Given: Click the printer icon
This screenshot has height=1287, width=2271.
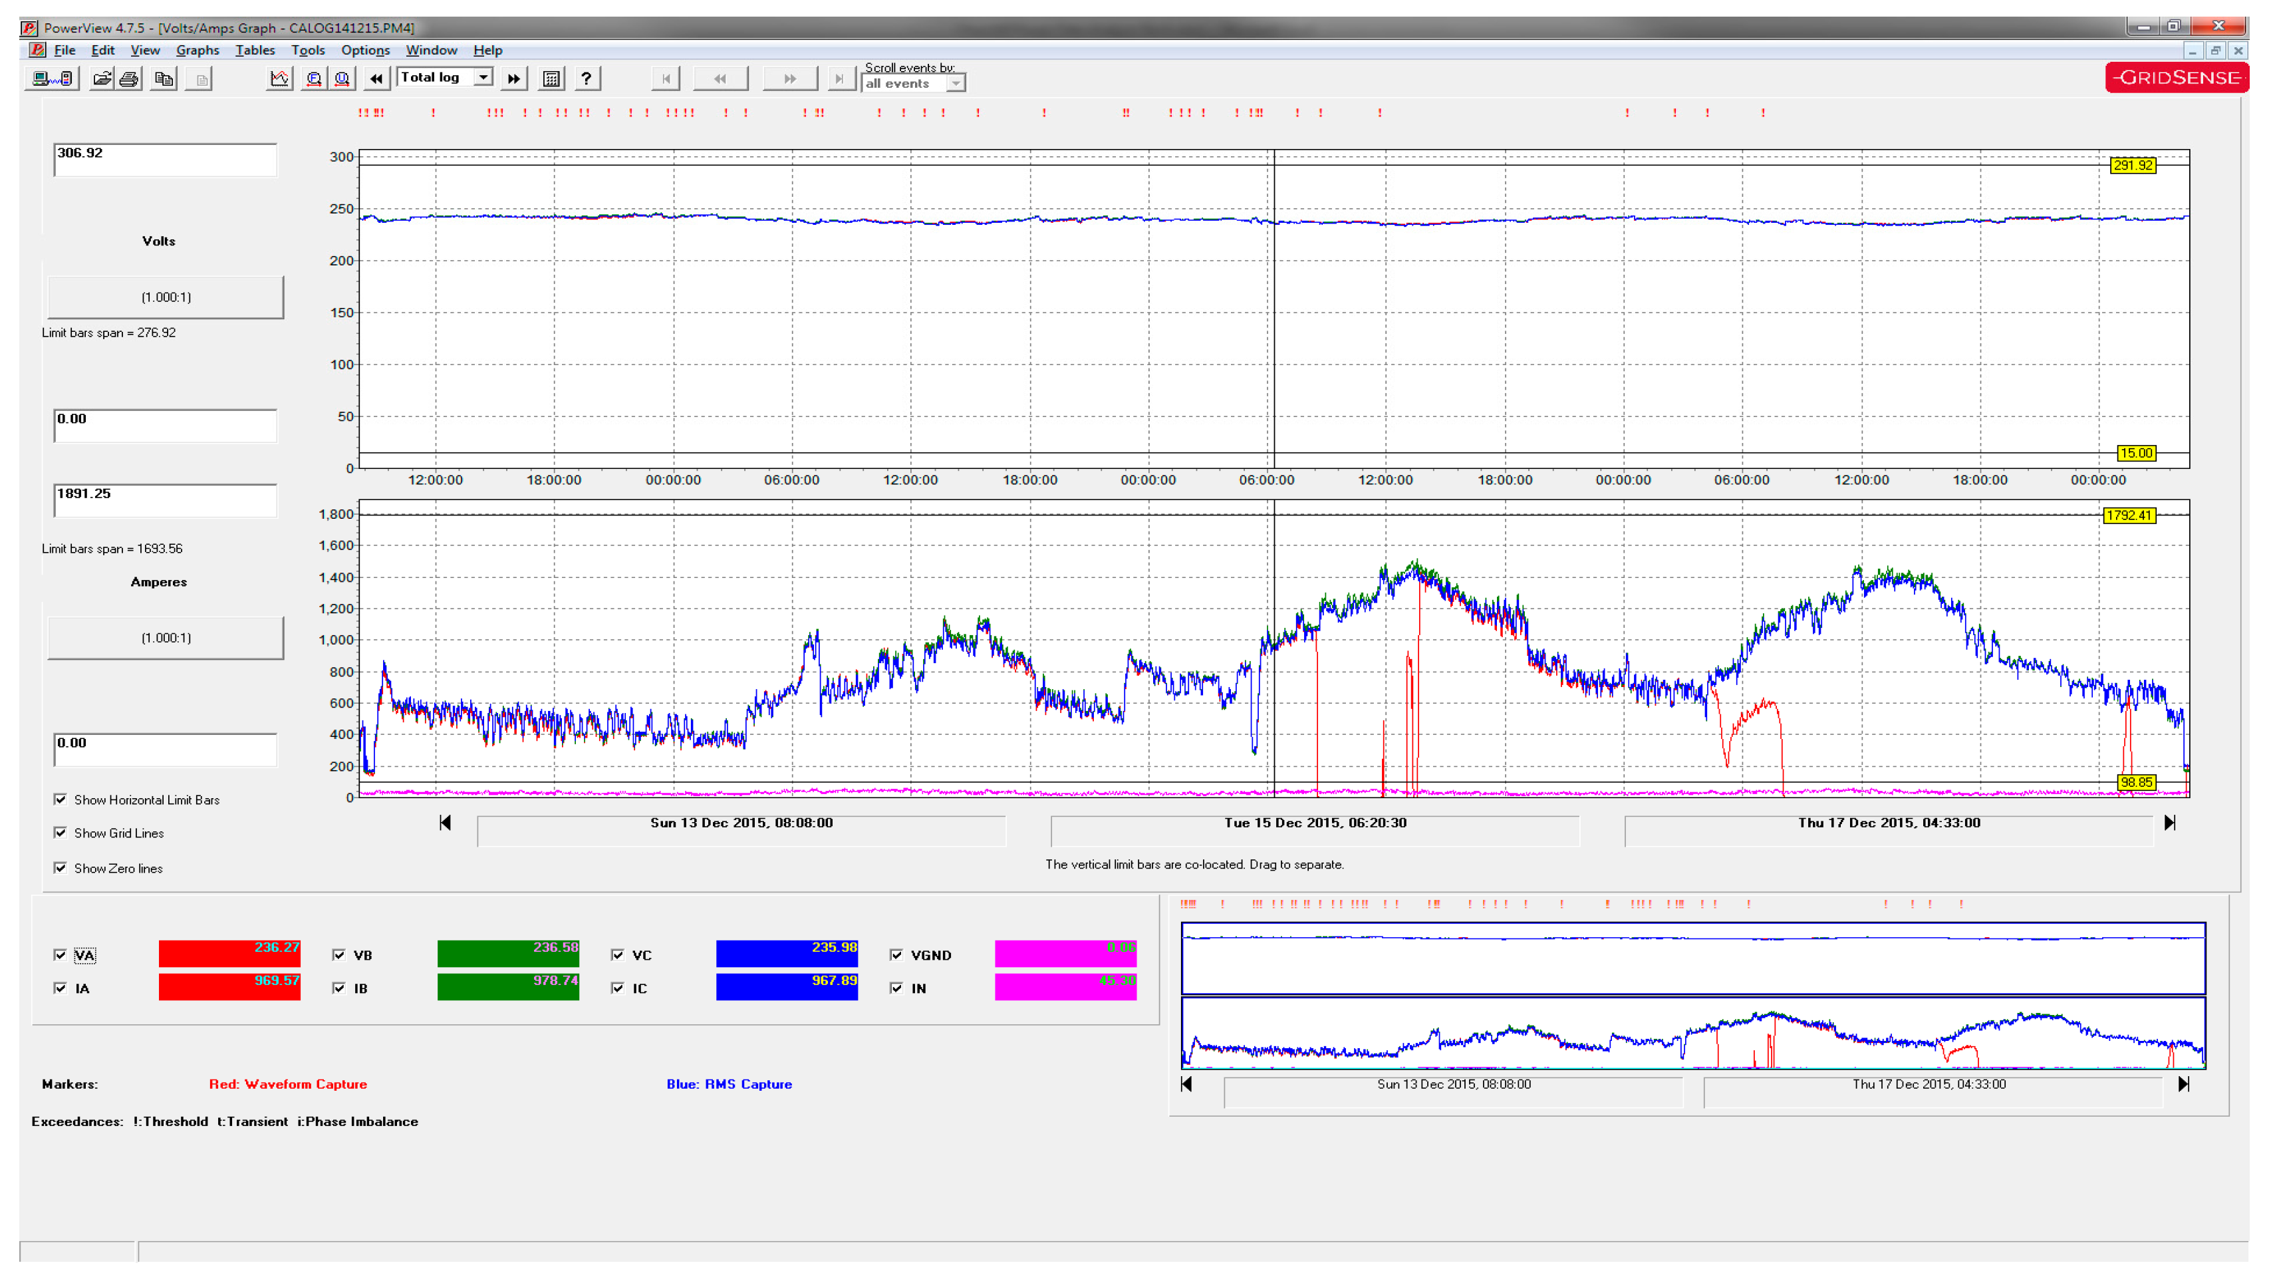Looking at the screenshot, I should tap(129, 78).
